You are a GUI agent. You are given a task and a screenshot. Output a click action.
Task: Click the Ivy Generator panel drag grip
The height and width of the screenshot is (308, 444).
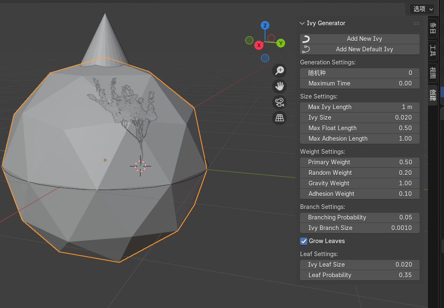416,24
